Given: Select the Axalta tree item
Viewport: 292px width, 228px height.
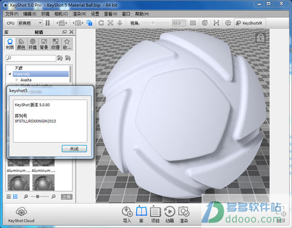Looking at the screenshot, I should pos(26,80).
